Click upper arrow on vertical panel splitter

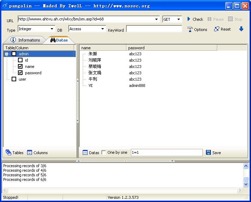click(78, 81)
